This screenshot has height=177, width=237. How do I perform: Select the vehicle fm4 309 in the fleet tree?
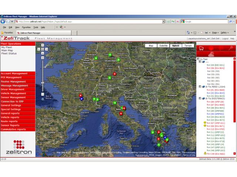(216, 65)
